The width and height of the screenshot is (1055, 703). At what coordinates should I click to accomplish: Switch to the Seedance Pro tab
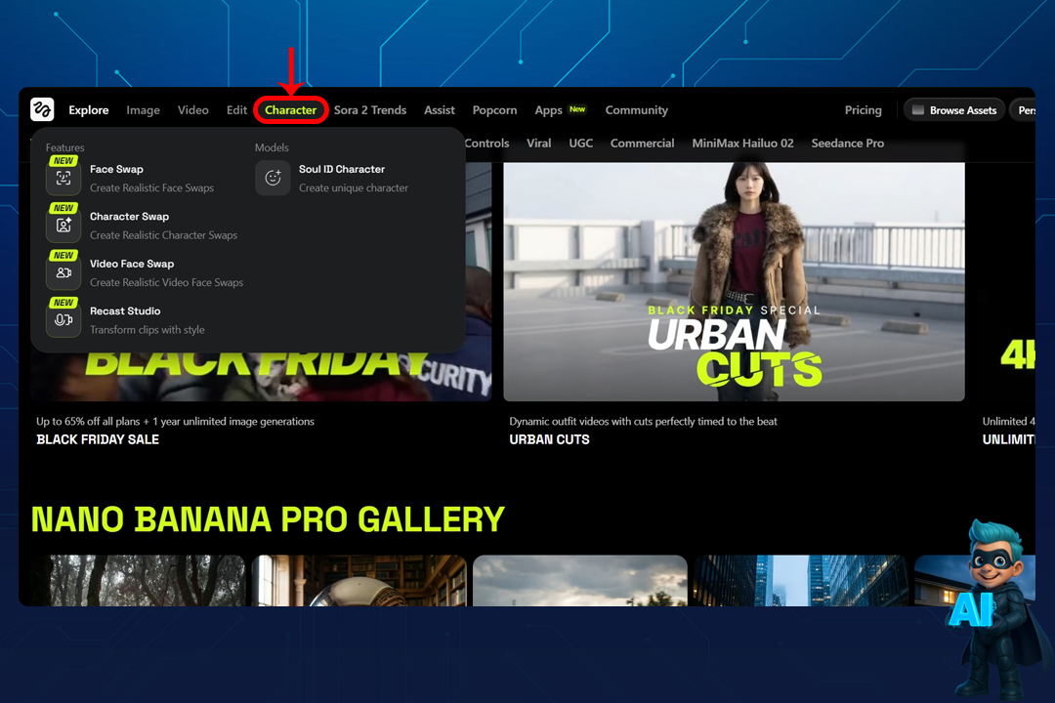coord(847,144)
